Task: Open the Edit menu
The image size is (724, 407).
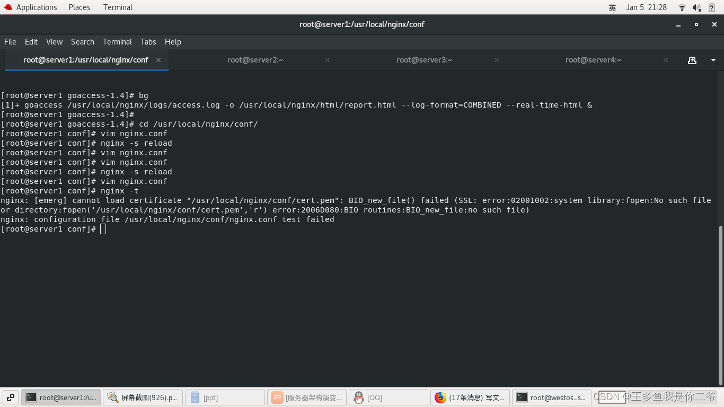Action: [x=31, y=42]
